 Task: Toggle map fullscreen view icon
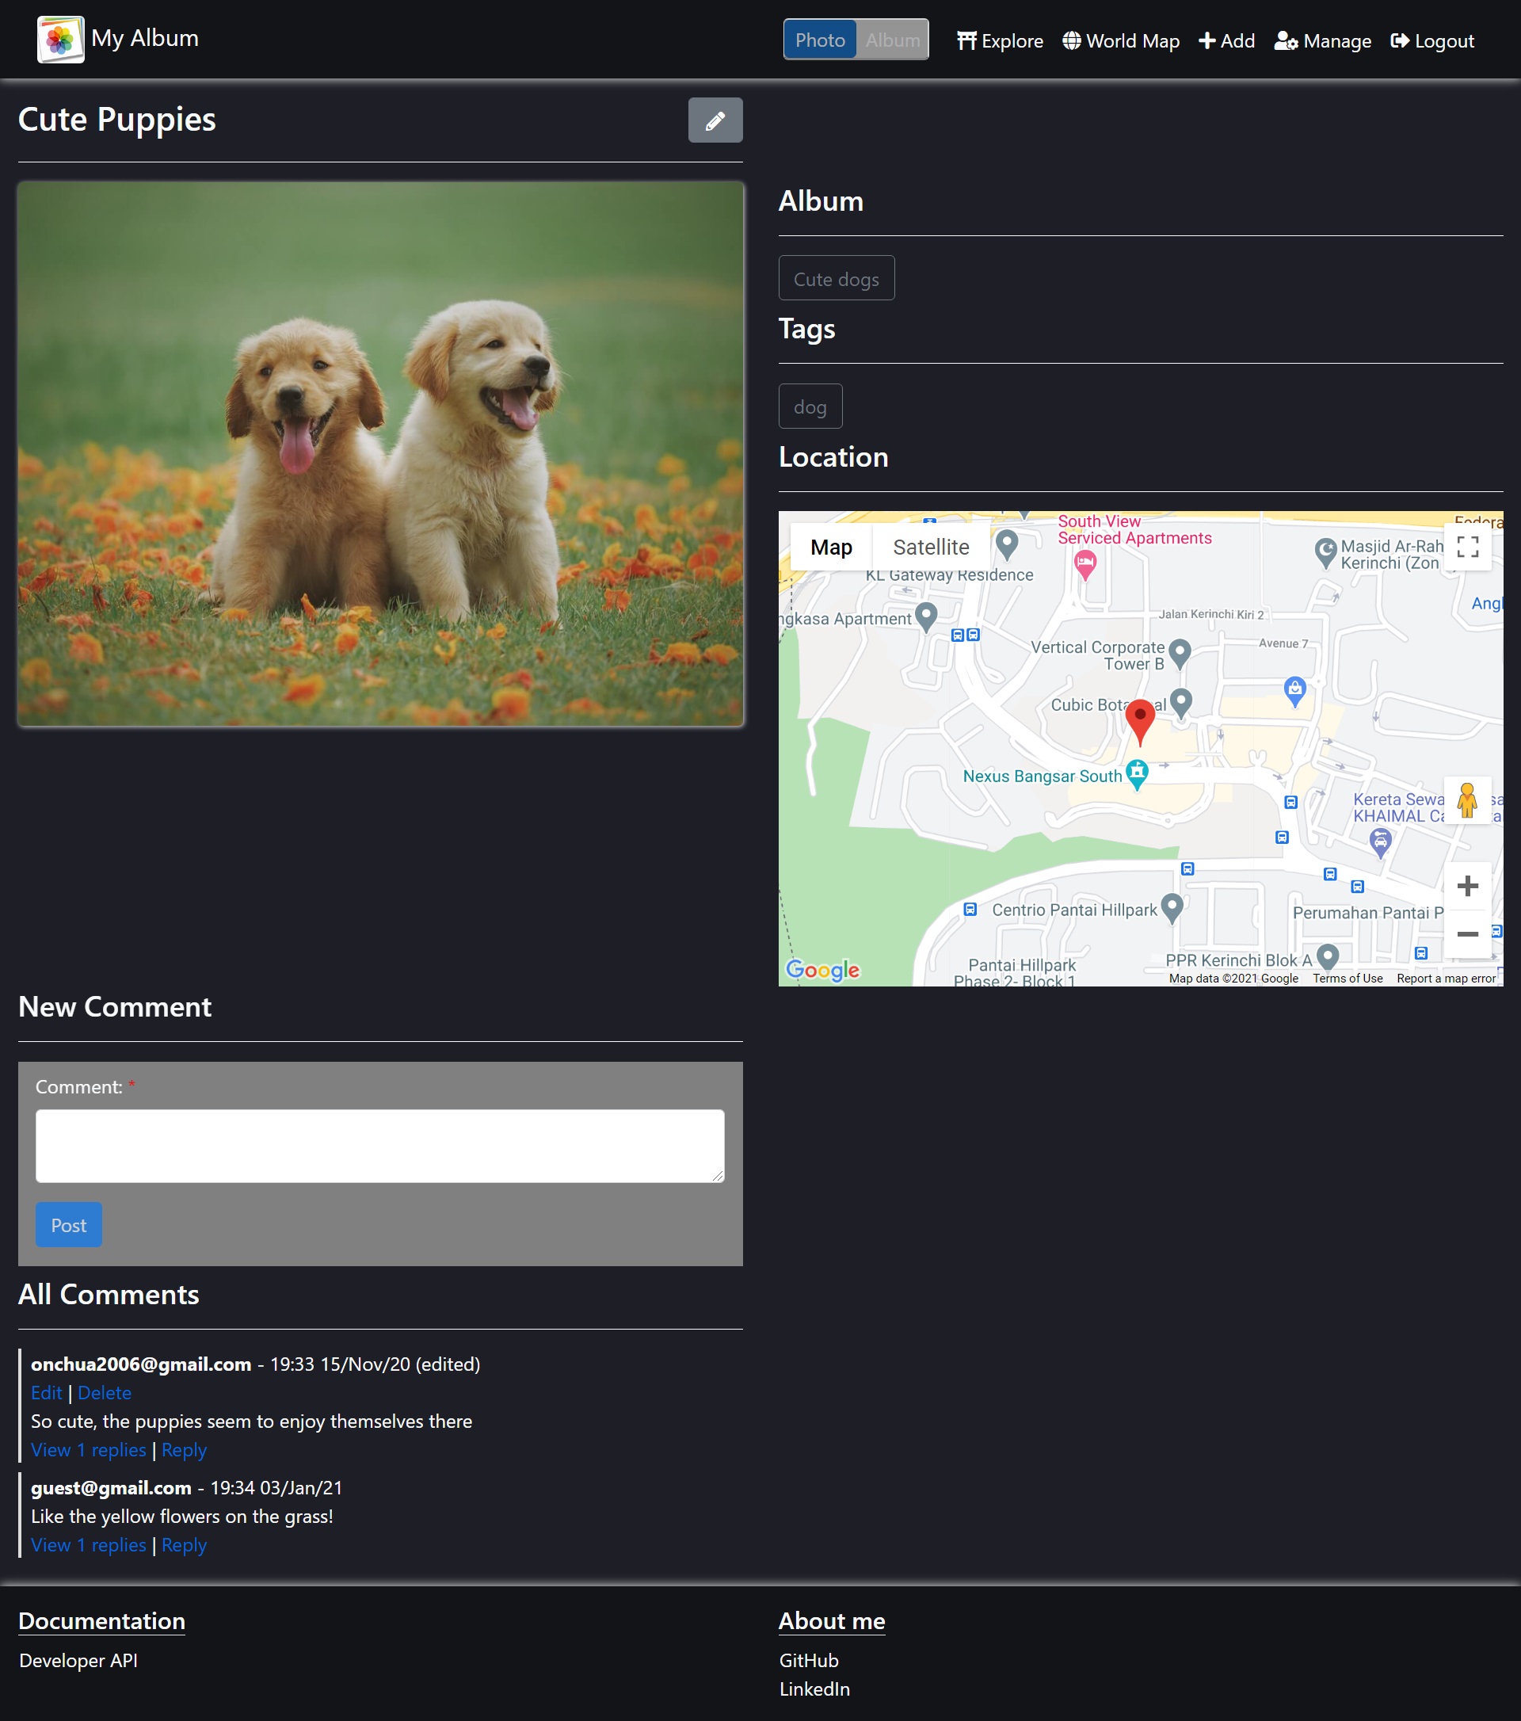point(1467,548)
